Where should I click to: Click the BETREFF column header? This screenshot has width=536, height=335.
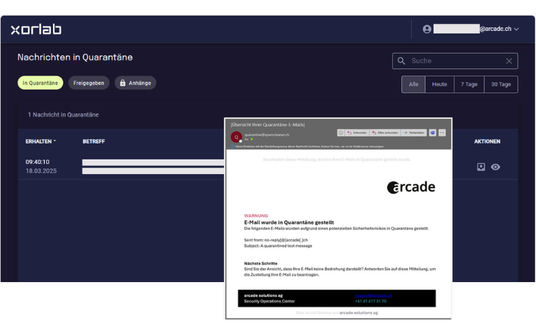point(94,141)
